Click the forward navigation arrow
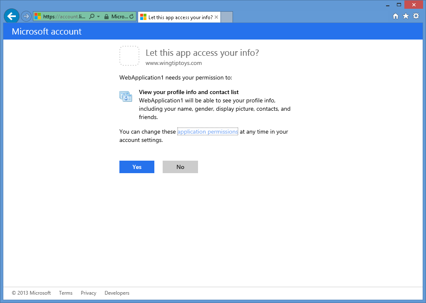The height and width of the screenshot is (303, 426). (26, 16)
